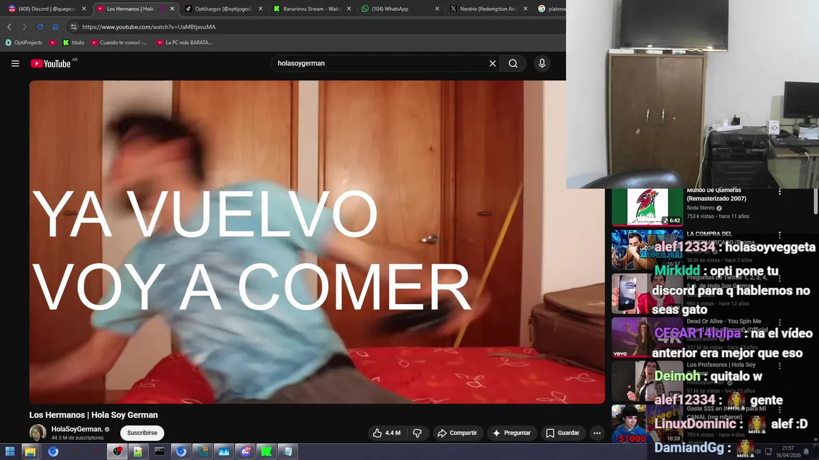Activate voice search microphone
The height and width of the screenshot is (460, 819).
coord(542,63)
